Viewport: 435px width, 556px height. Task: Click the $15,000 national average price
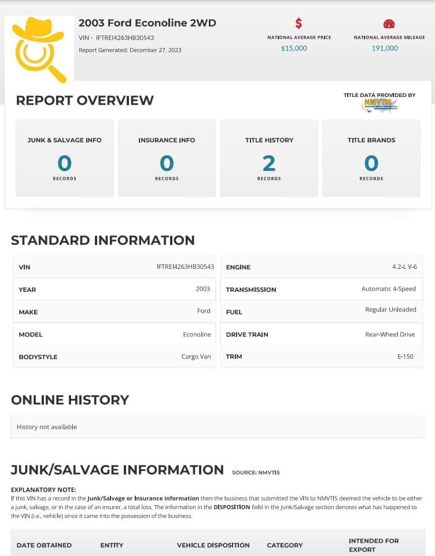pos(294,48)
